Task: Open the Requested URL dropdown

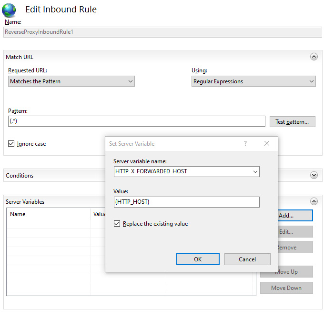Action: tap(71, 81)
